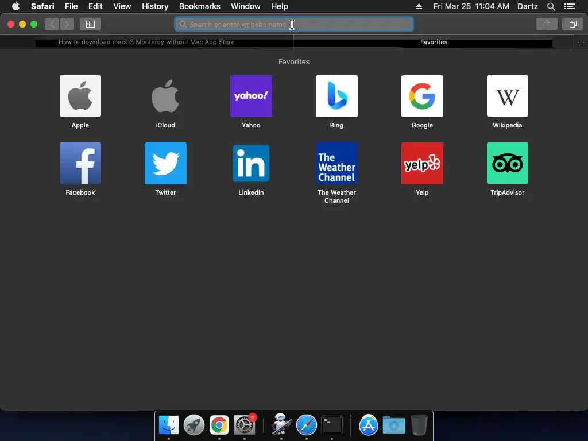Open Spotlight search magnifier icon

pos(551,6)
